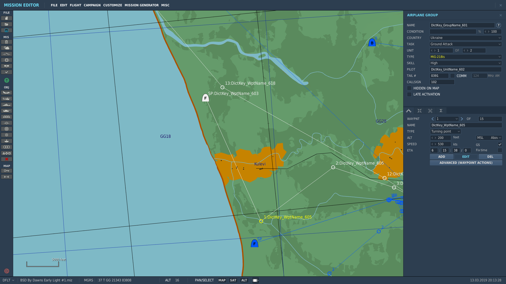This screenshot has height=284, width=506.
Task: Open the triggered actions tab icon
Action: pos(430,111)
